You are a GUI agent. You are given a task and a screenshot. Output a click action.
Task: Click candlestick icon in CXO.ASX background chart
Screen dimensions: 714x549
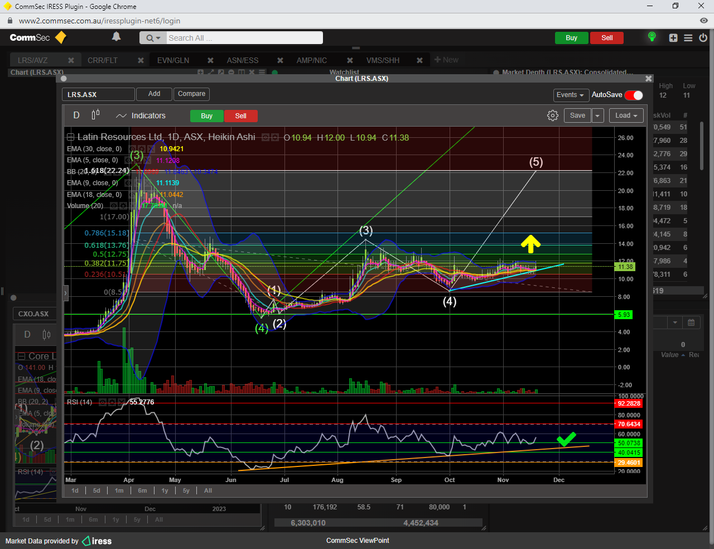tap(46, 335)
